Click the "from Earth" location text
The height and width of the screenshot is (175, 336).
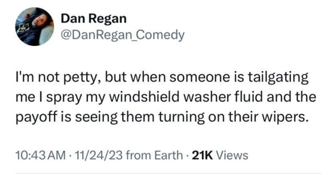(x=153, y=155)
